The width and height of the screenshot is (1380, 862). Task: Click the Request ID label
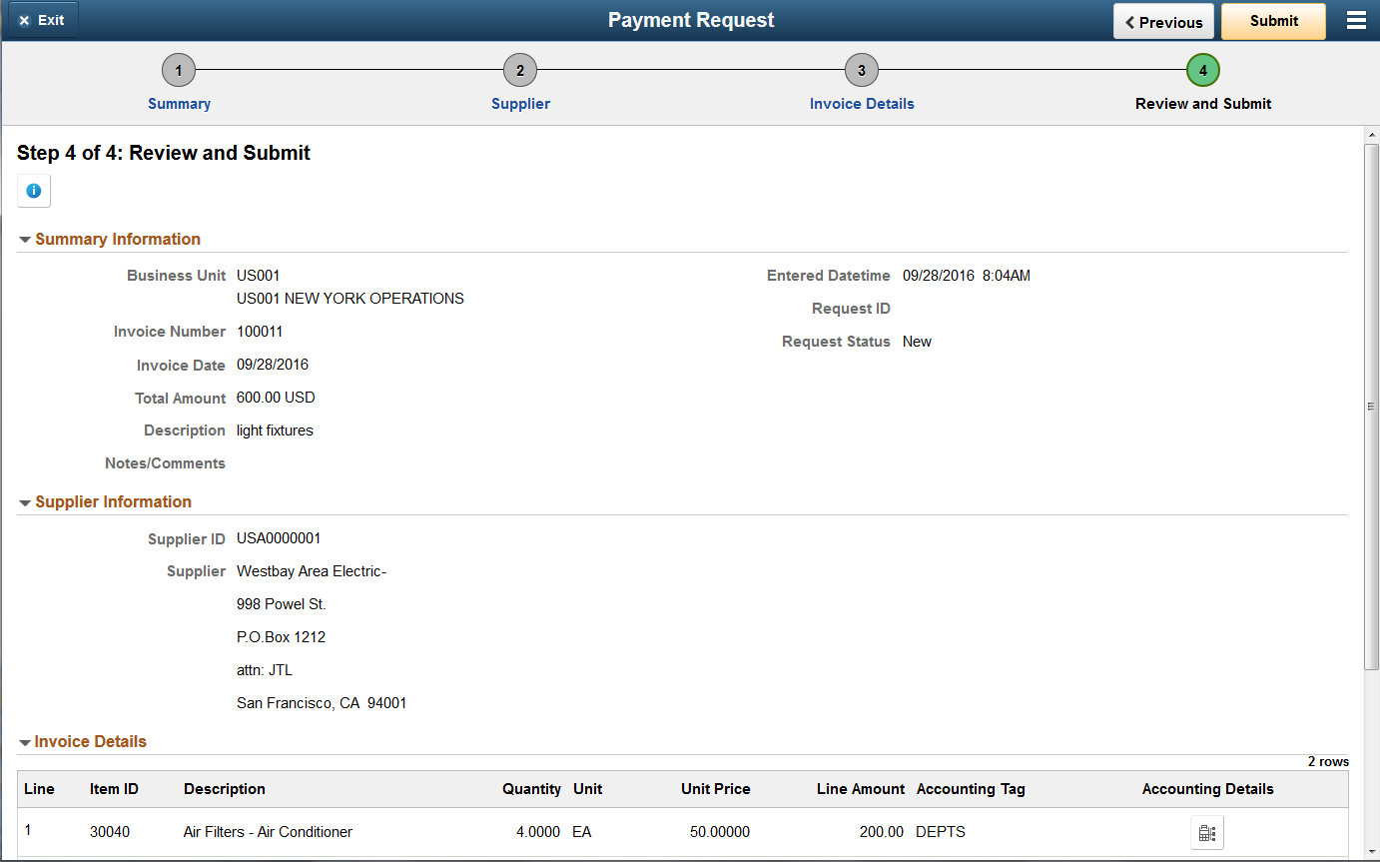coord(851,309)
